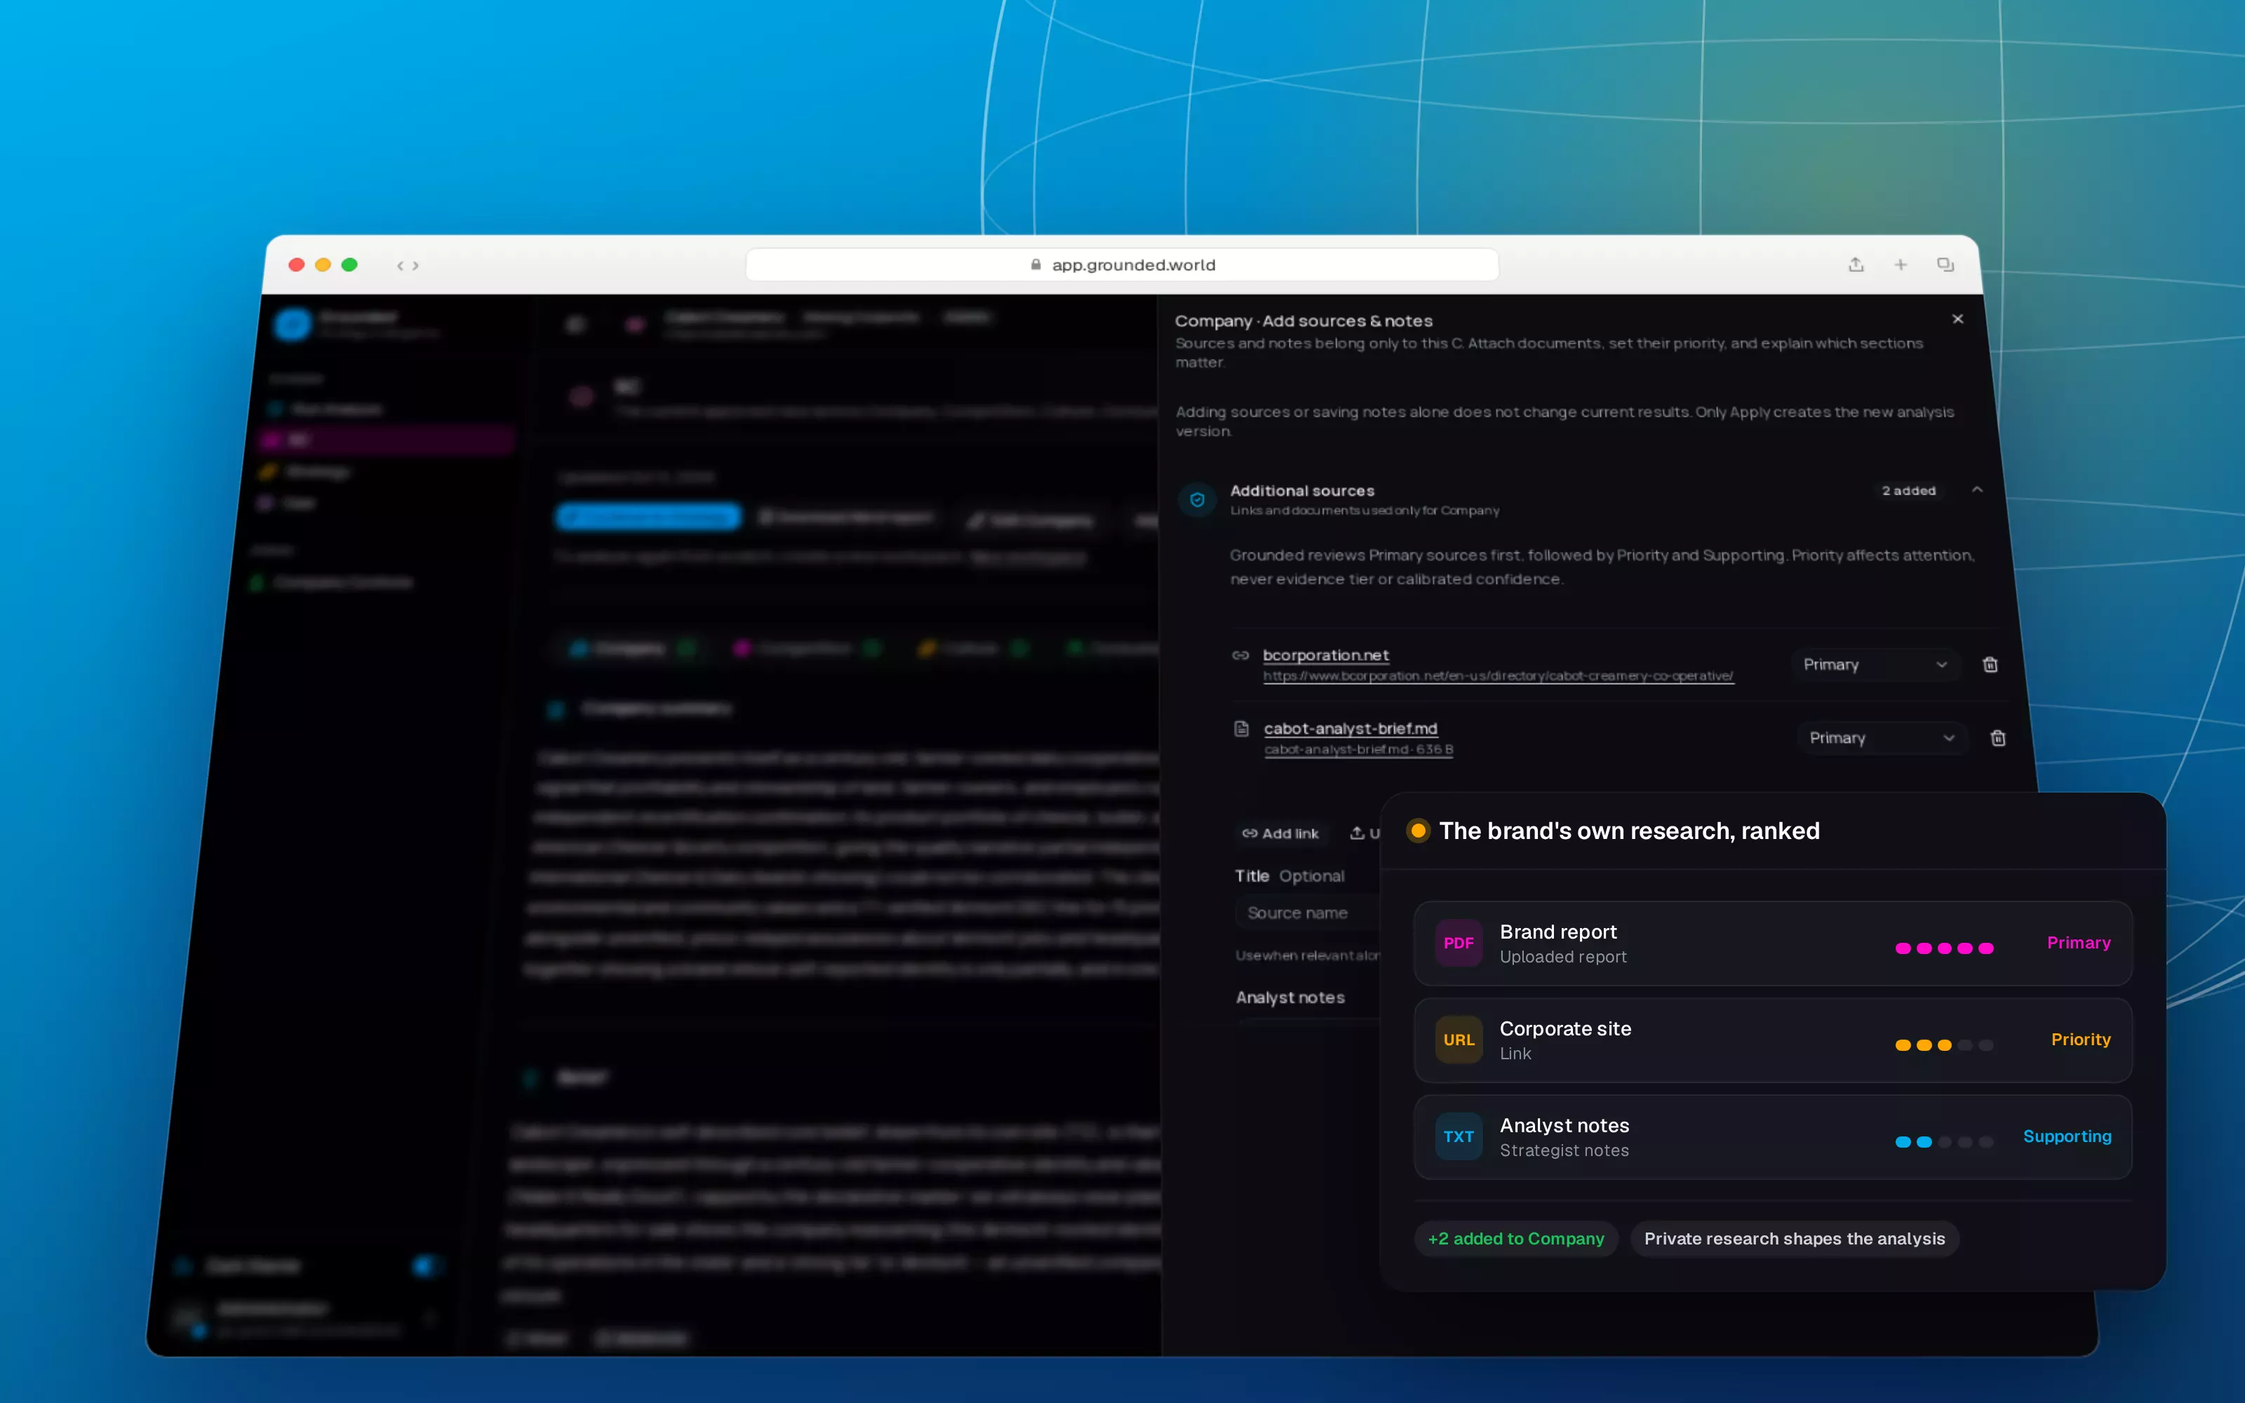Click the TXT badge on Analyst notes
Screen dimensions: 2245x1403
click(x=1459, y=1136)
